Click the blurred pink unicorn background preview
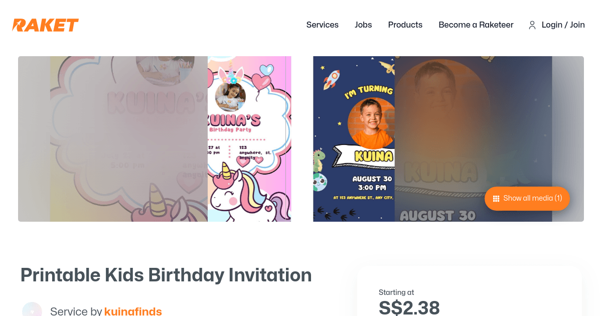The width and height of the screenshot is (602, 316). 128,139
